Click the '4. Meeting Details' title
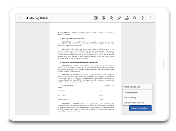This screenshot has width=176, height=131. [x=37, y=18]
